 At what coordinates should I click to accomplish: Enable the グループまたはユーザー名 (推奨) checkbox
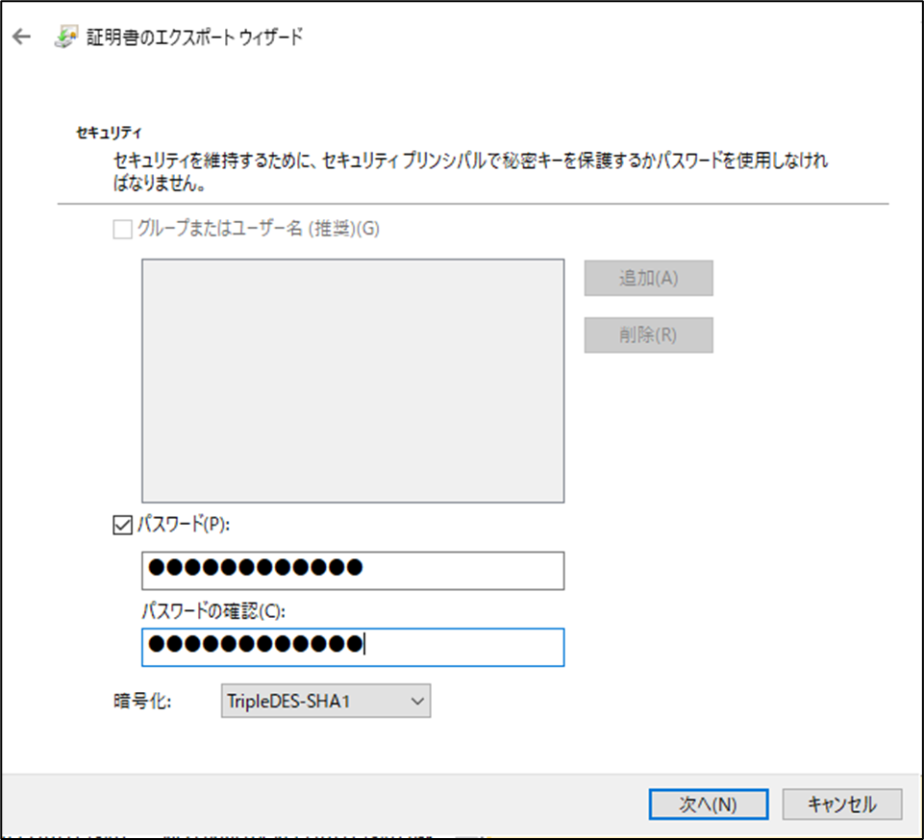coord(123,229)
